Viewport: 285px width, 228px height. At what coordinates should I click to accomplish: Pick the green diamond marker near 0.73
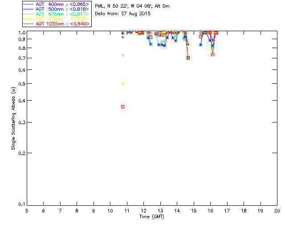tap(123, 55)
